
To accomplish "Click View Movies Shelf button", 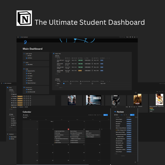I will 31,92.
